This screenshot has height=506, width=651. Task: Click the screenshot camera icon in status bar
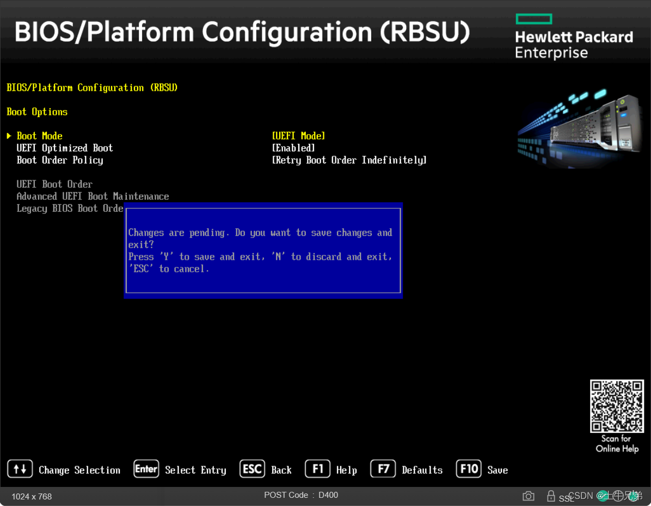(528, 496)
